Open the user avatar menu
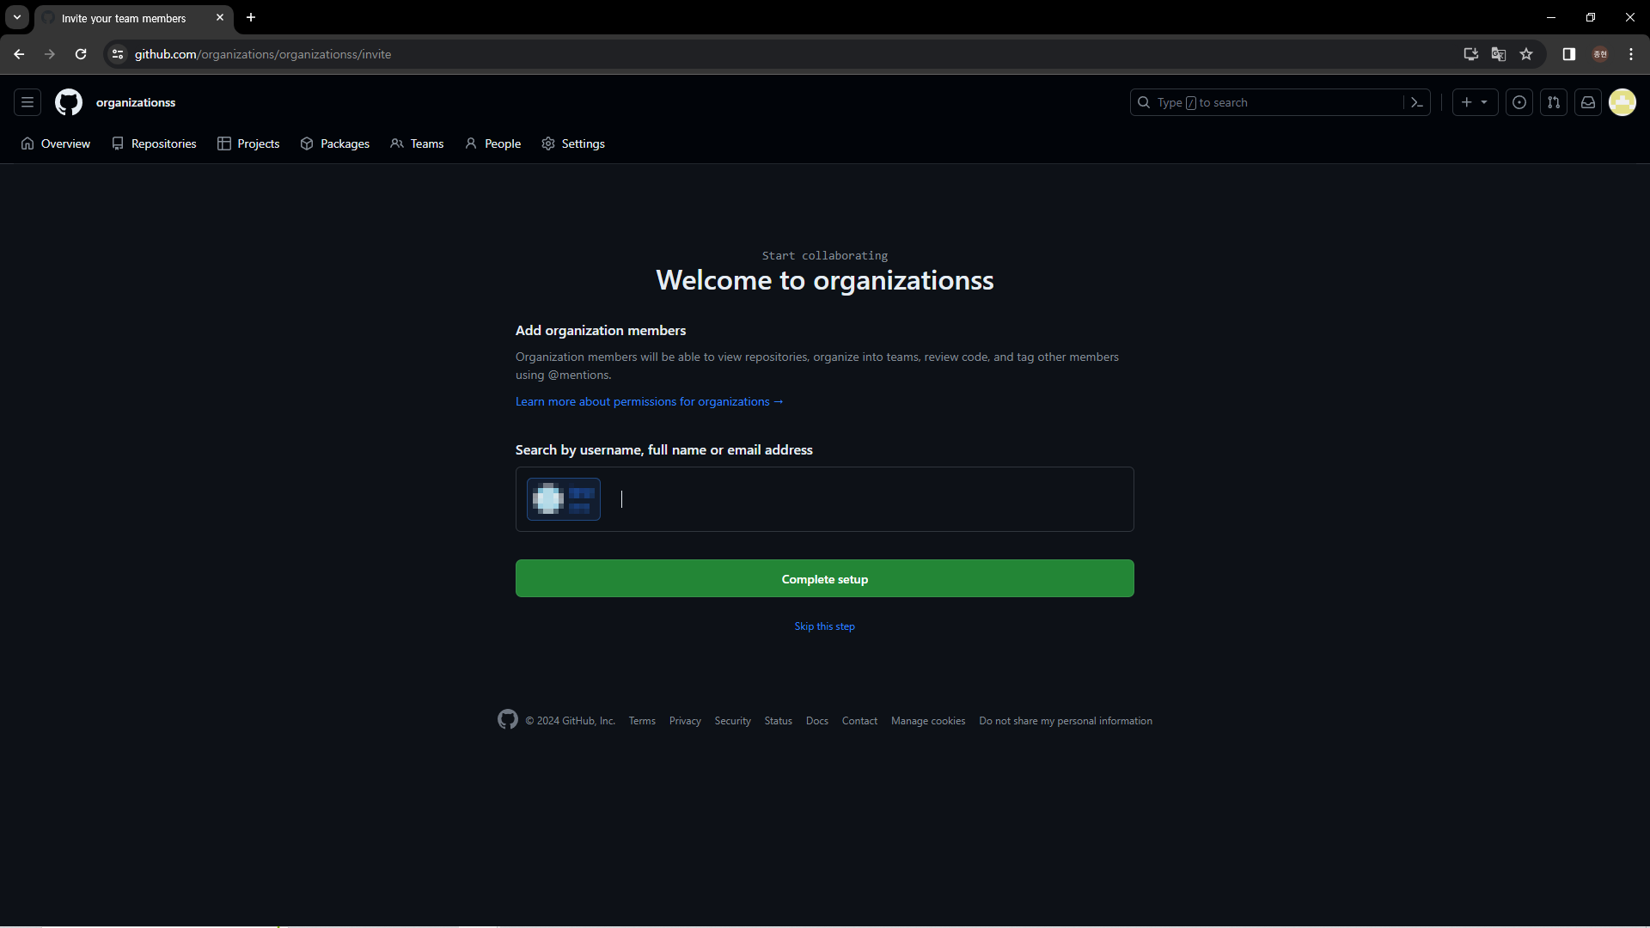Image resolution: width=1650 pixels, height=928 pixels. point(1622,102)
